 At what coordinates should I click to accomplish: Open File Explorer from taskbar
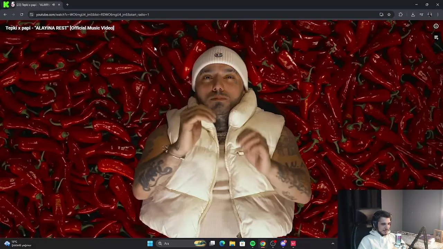pos(232,243)
